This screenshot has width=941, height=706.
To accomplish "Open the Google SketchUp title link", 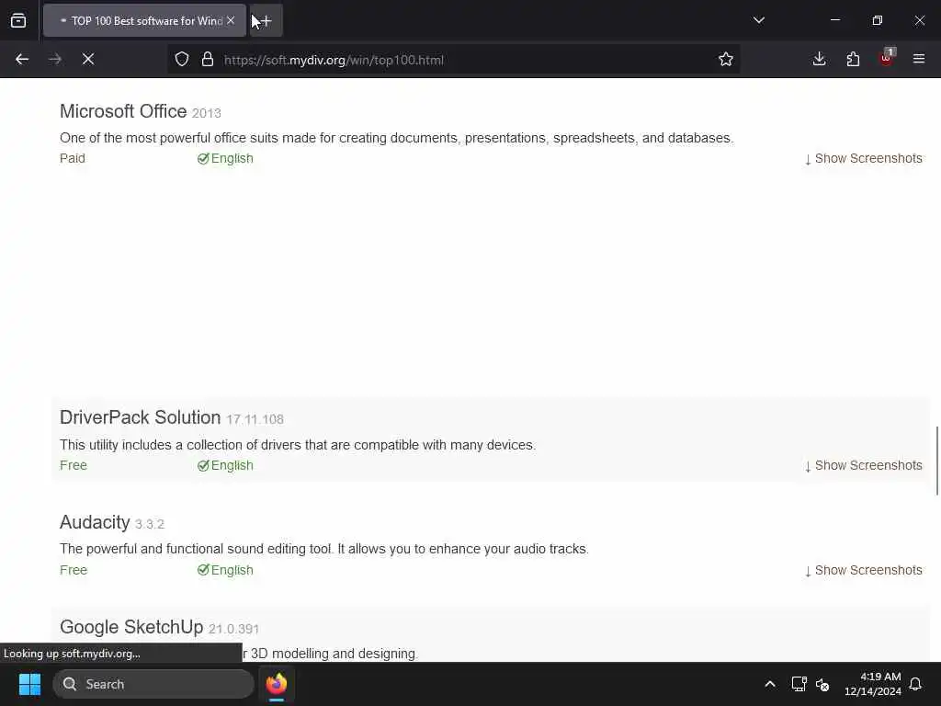I will pos(131,627).
